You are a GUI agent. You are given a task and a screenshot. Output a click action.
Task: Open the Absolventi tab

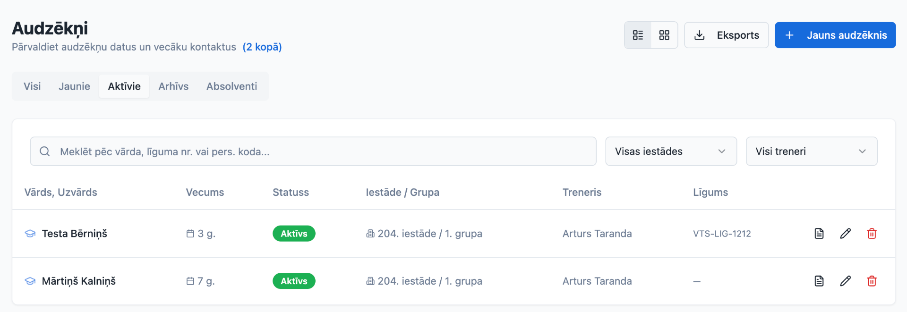tap(231, 86)
